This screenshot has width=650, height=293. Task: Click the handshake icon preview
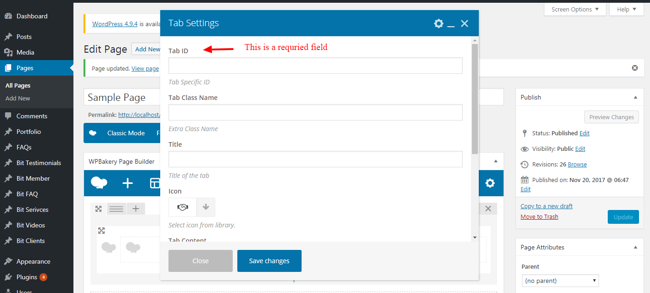coord(183,207)
